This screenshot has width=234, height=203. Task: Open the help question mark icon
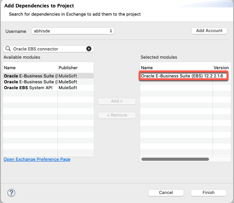11,193
